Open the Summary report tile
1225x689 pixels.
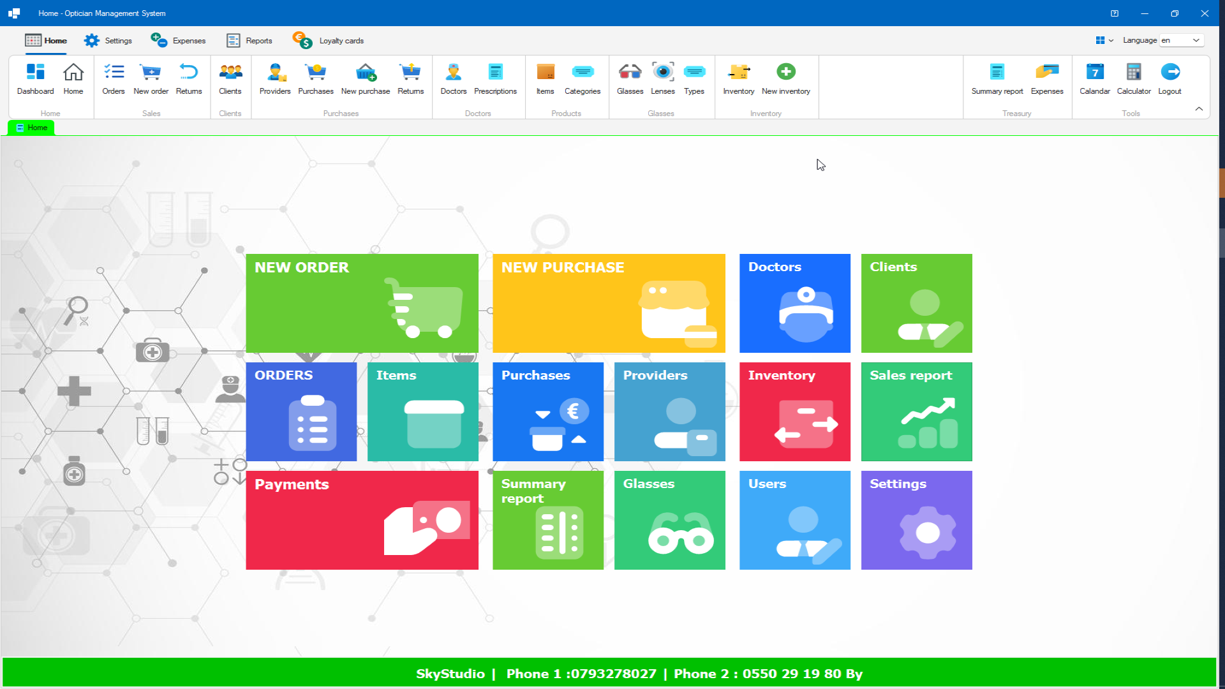(x=548, y=520)
